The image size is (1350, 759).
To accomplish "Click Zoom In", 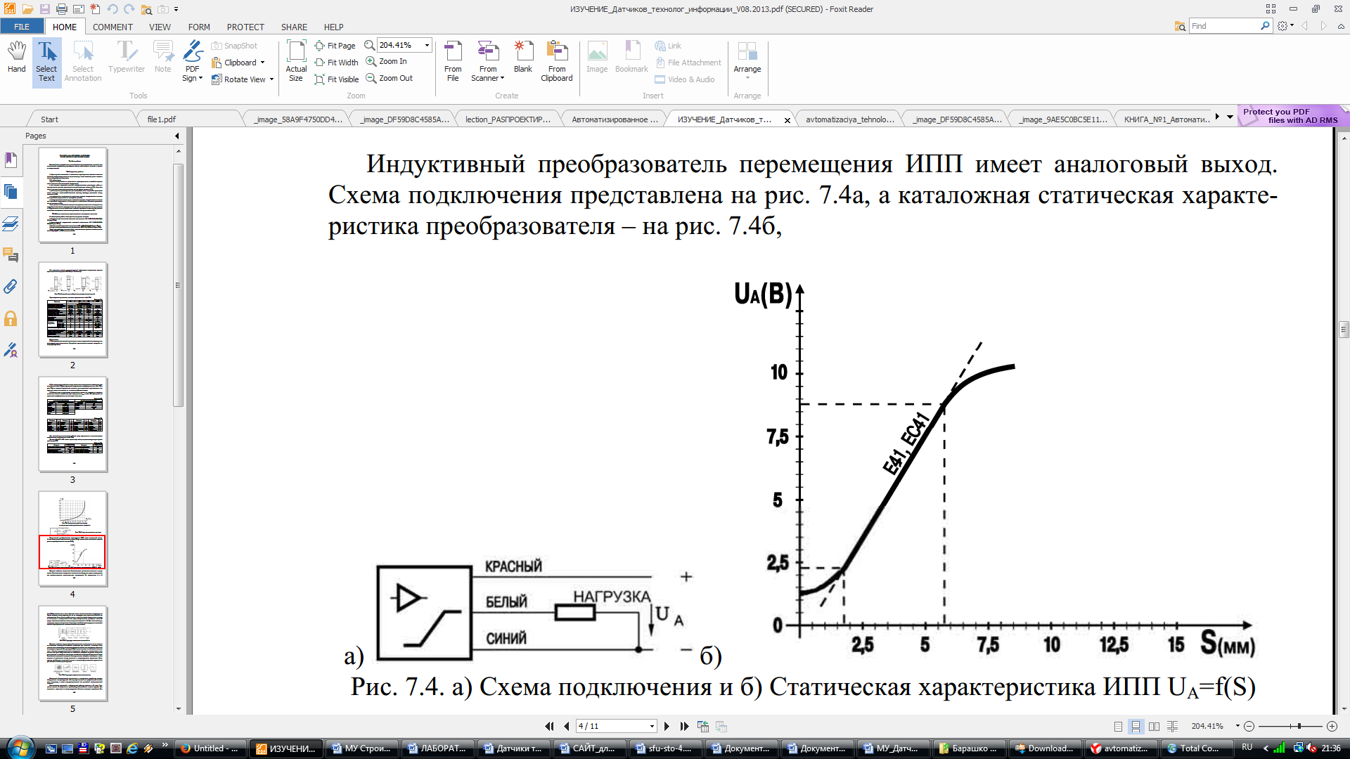I will pos(387,61).
